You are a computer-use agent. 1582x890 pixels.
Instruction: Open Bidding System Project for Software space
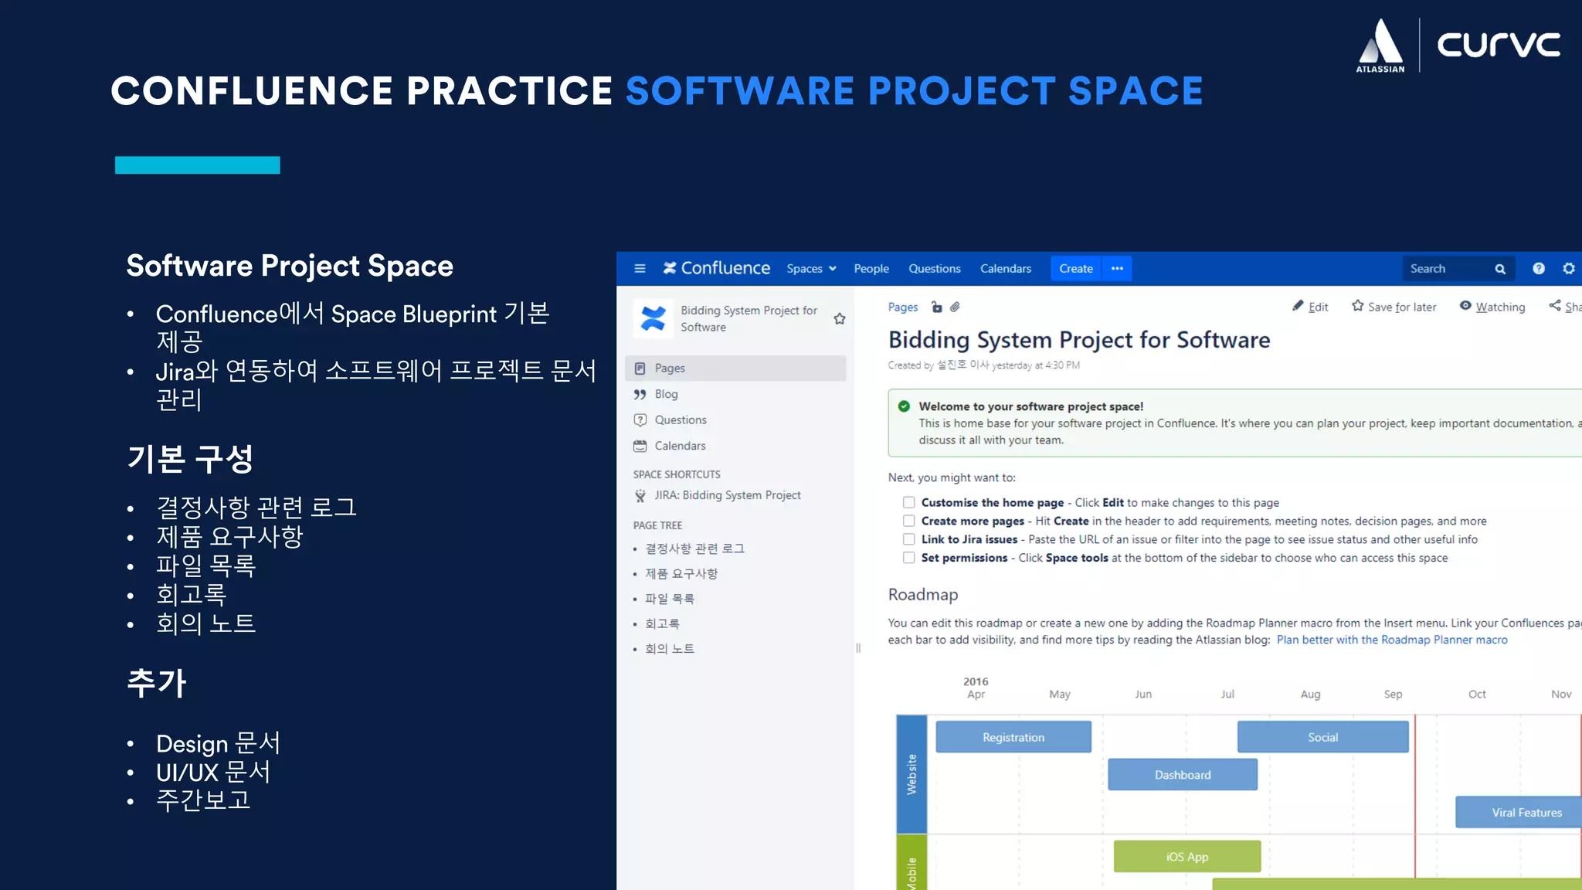pyautogui.click(x=749, y=318)
